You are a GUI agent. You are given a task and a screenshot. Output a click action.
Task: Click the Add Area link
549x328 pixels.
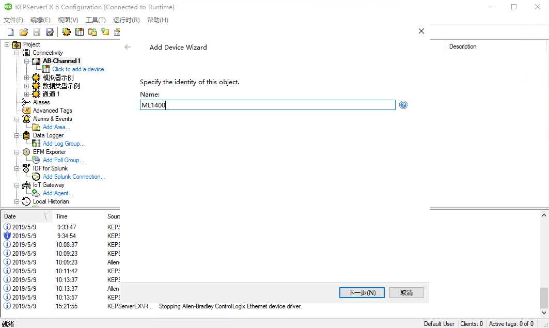(56, 127)
